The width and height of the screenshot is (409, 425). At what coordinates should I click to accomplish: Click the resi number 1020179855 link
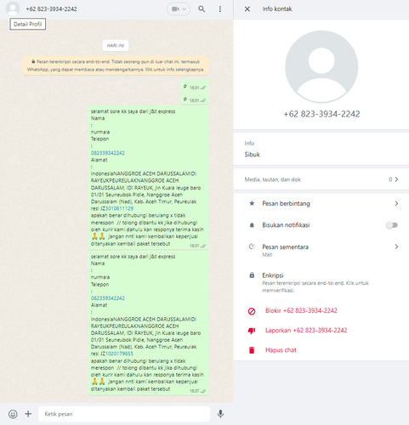tap(119, 354)
